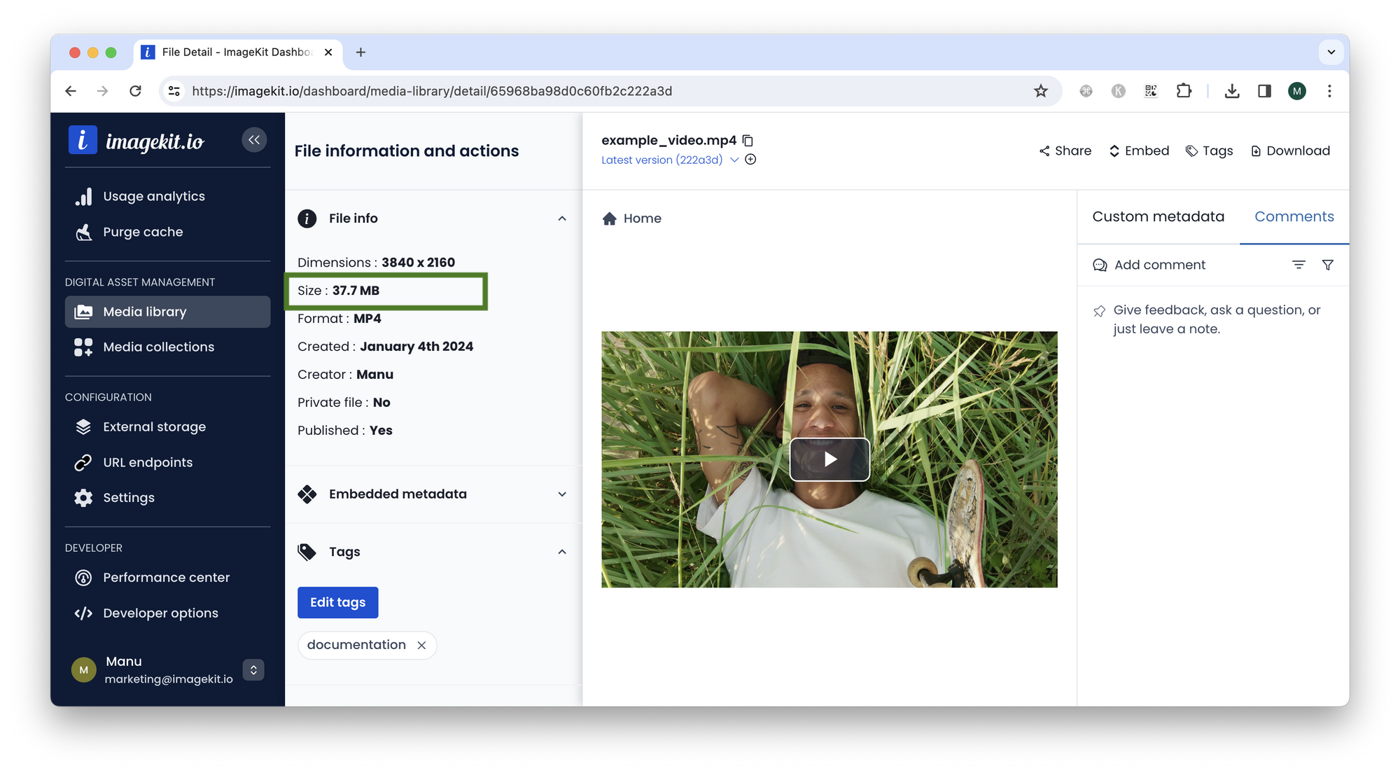Click the address bar URL
Image resolution: width=1400 pixels, height=773 pixels.
tap(432, 91)
